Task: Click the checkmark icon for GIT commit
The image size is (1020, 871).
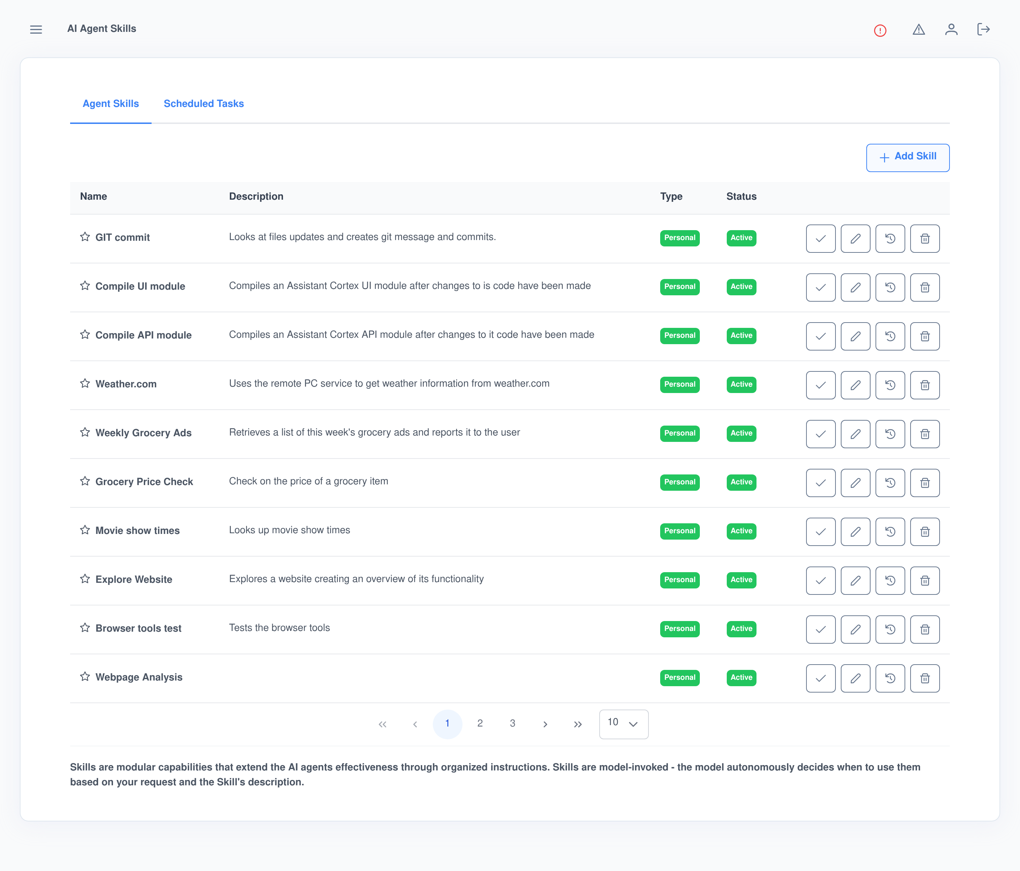Action: point(821,239)
